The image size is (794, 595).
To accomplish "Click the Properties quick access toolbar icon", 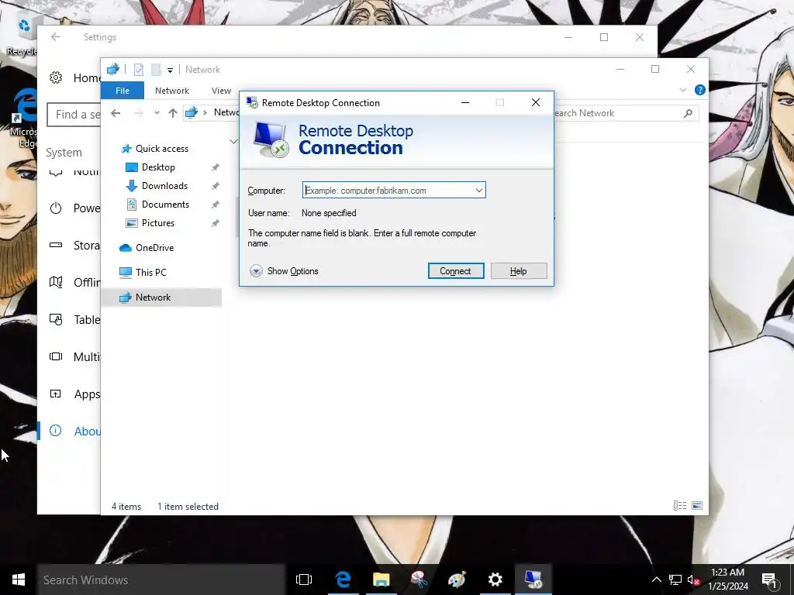I will click(x=138, y=70).
